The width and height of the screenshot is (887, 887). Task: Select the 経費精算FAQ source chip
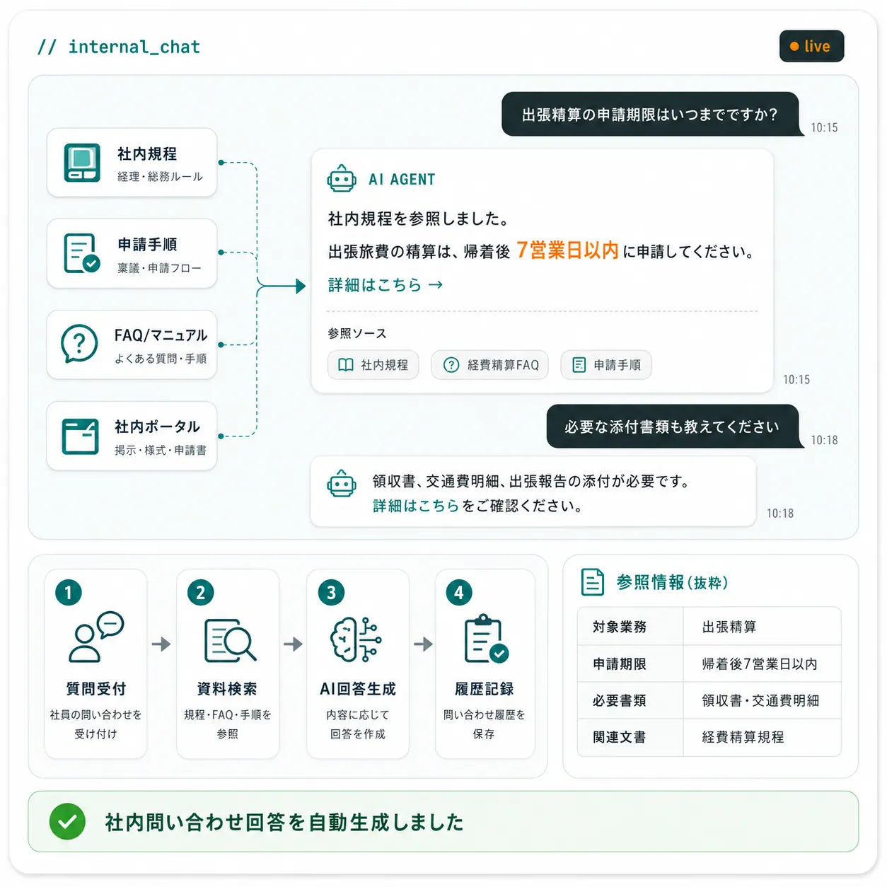tap(489, 365)
